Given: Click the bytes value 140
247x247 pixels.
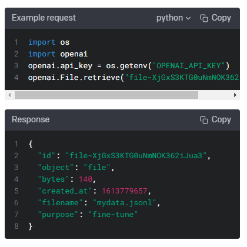Looking at the screenshot, I should coord(85,179).
